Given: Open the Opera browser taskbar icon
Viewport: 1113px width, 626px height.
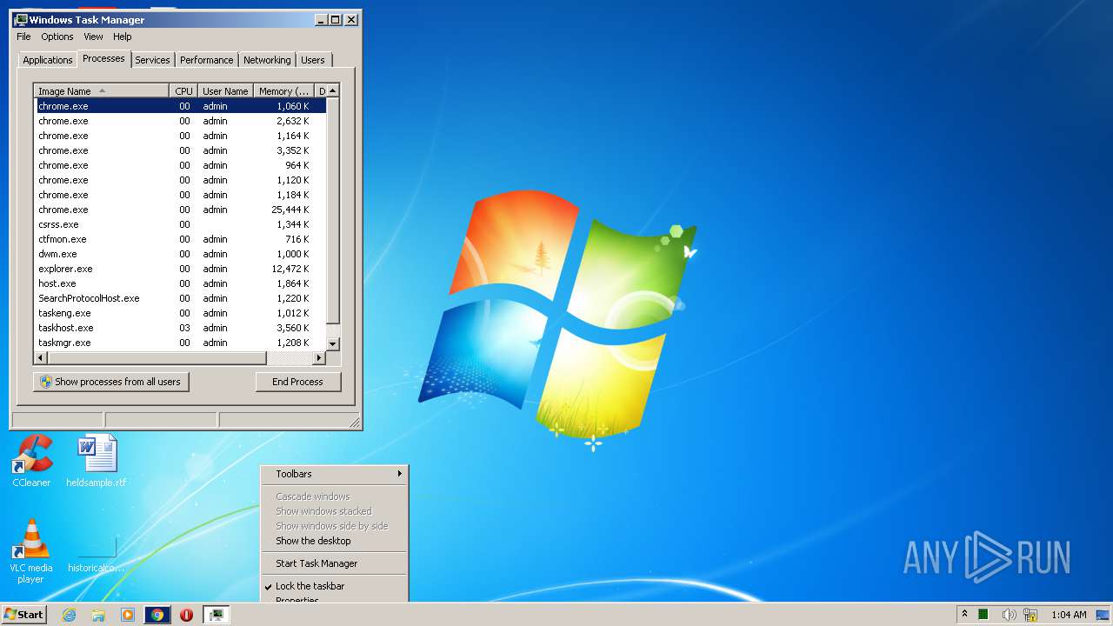Looking at the screenshot, I should pos(186,615).
